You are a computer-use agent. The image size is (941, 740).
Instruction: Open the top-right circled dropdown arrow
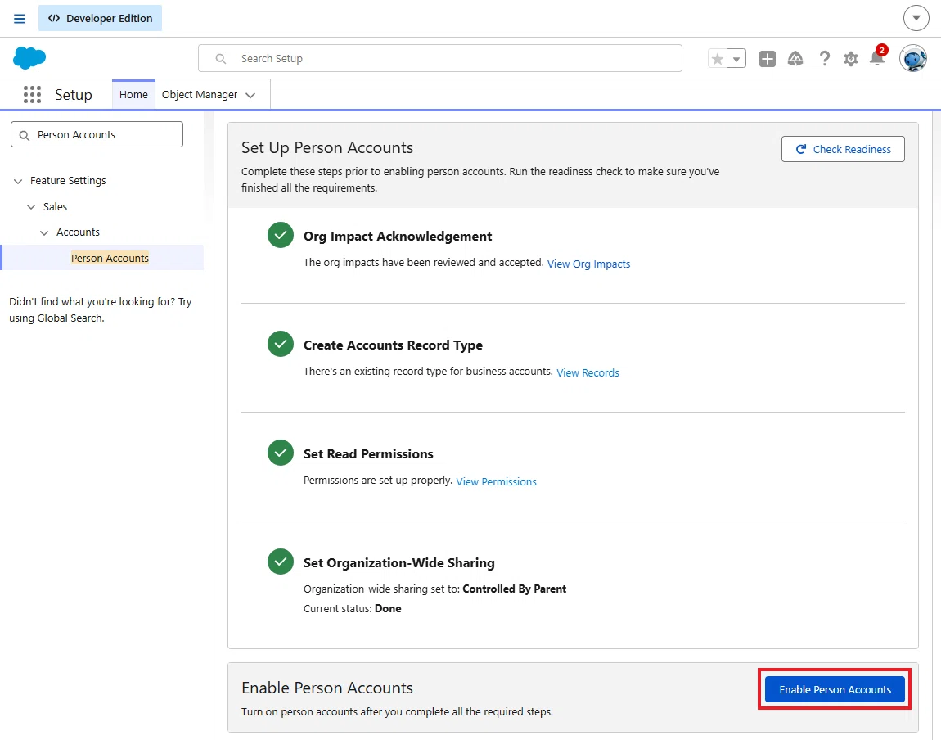916,18
